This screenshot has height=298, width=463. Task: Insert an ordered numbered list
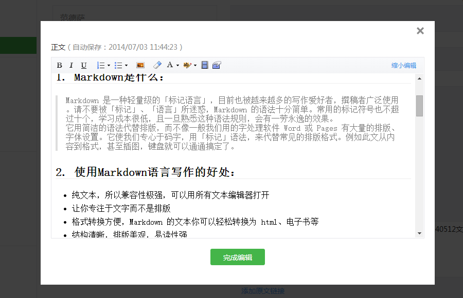click(x=101, y=65)
